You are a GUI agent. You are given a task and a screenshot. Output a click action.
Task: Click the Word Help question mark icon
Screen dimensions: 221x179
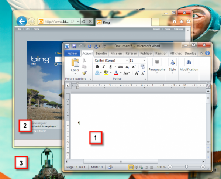tap(207, 53)
